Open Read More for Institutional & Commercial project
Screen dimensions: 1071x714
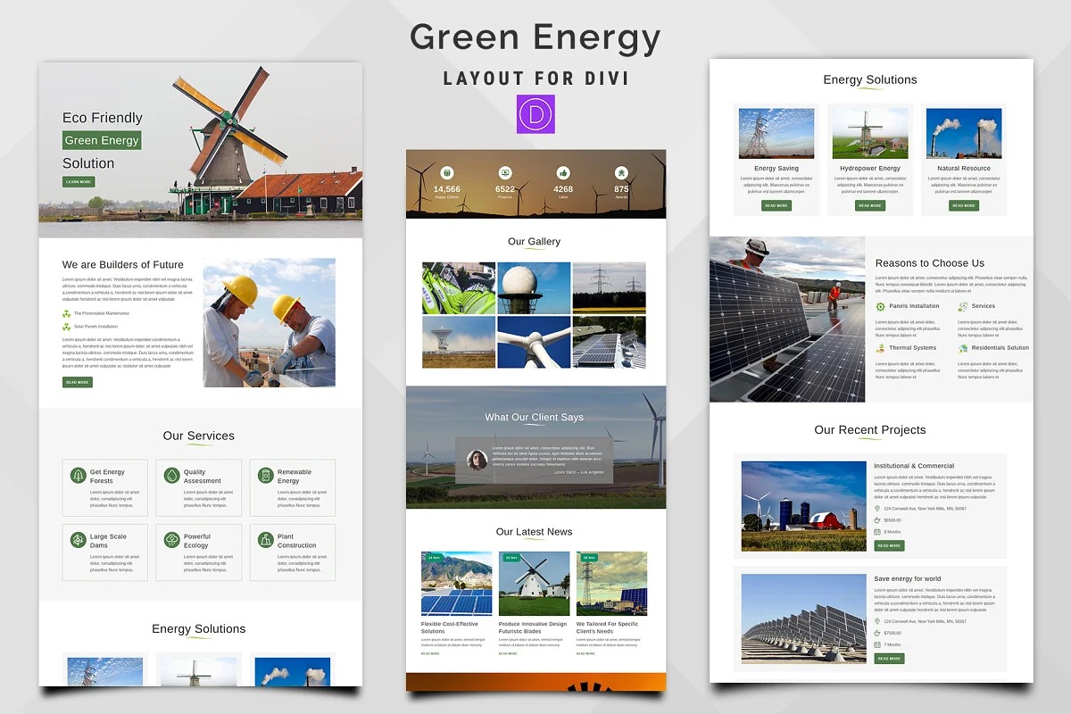889,545
